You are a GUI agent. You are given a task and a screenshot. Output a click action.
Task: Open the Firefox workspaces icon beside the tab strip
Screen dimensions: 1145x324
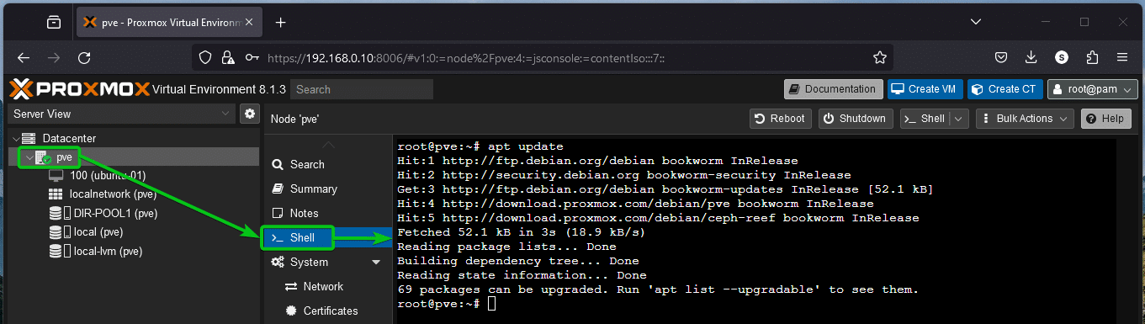(x=54, y=23)
